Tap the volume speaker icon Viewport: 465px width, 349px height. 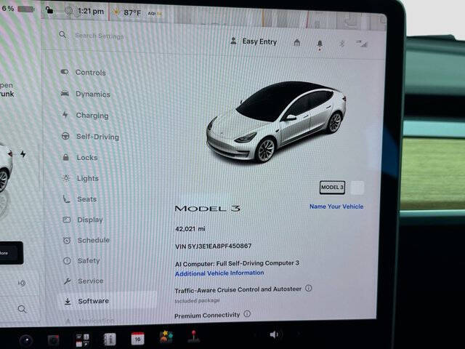274,334
